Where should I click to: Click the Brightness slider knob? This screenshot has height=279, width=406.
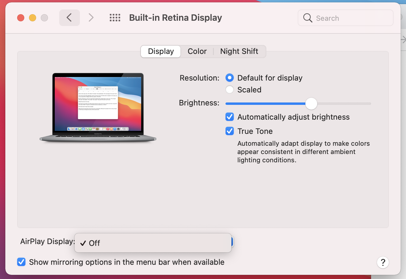tap(311, 104)
